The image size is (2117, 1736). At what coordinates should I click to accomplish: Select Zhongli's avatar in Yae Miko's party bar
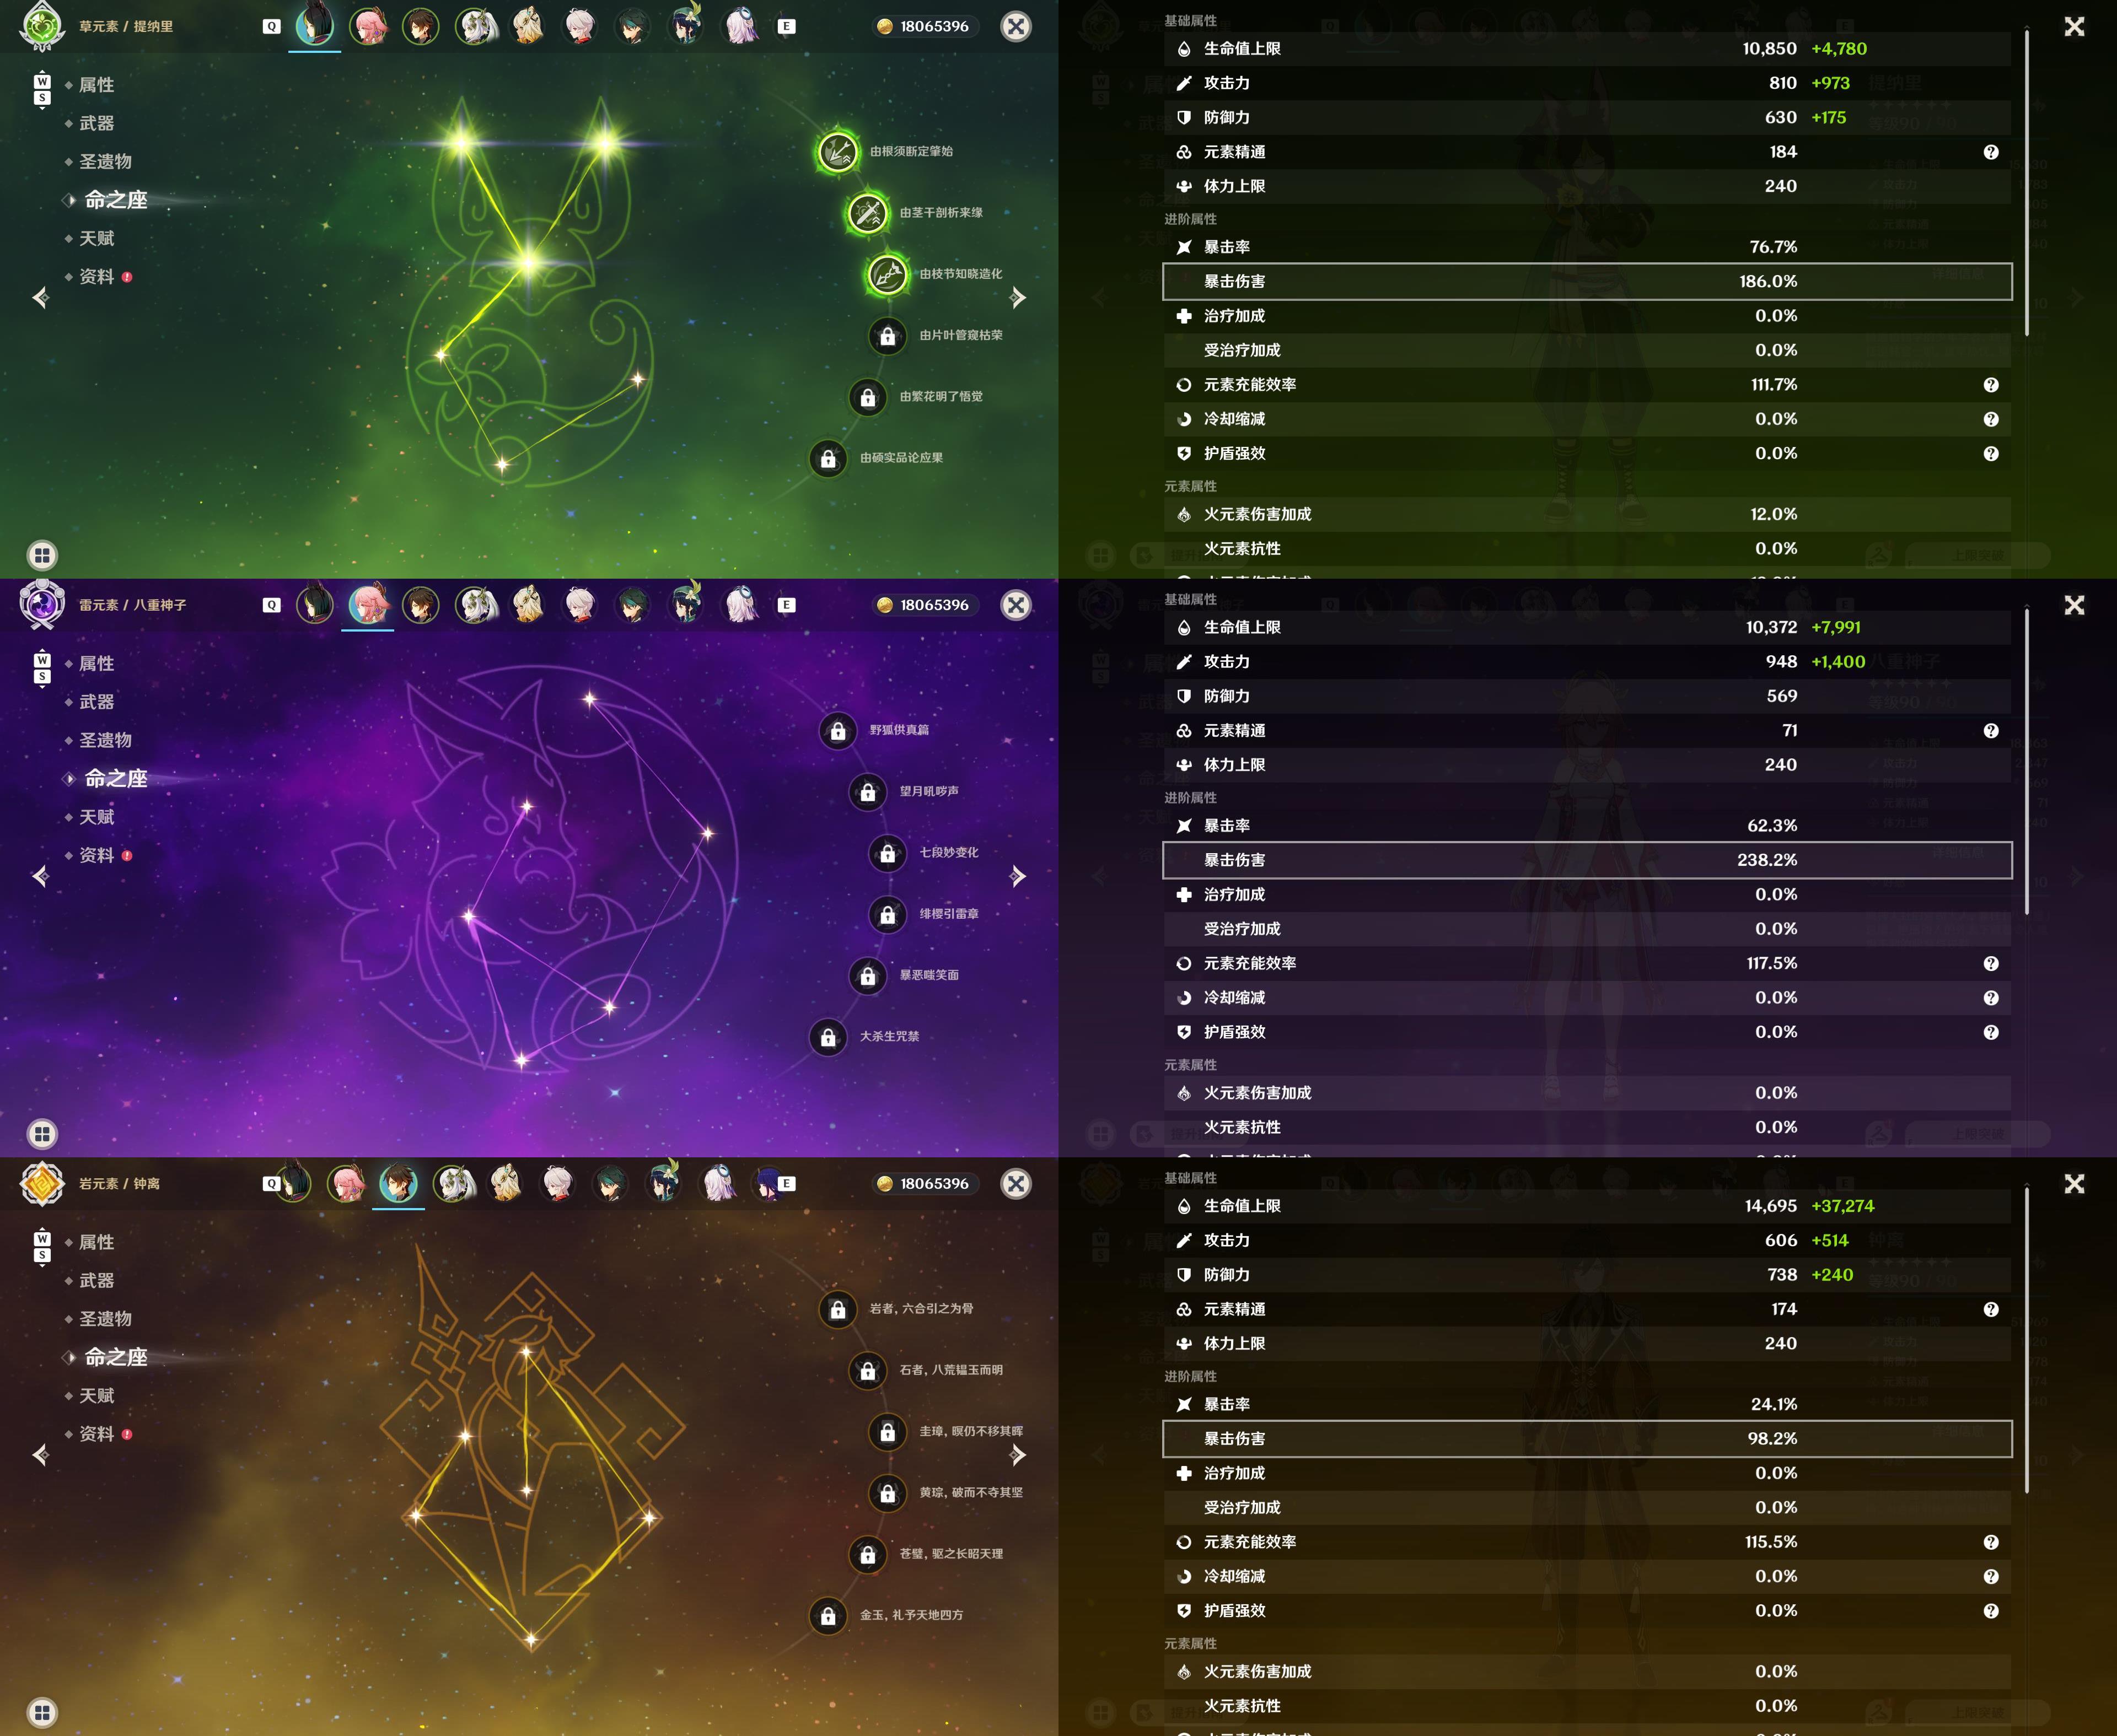click(x=420, y=604)
